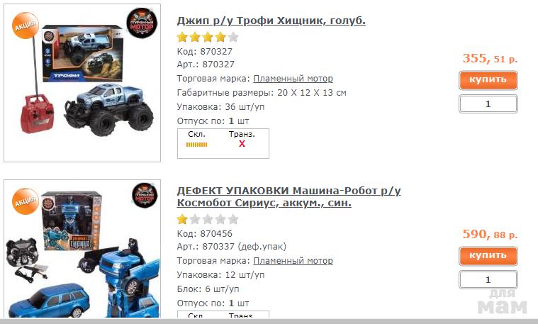Image resolution: width=538 pixels, height=324 pixels.
Task: Open the ДЕФЕКТ УПАКОВКИ Машина-Робот product link
Action: click(x=289, y=196)
